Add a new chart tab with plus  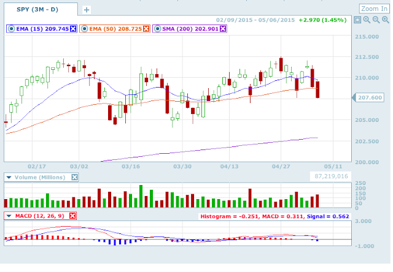tap(87, 10)
